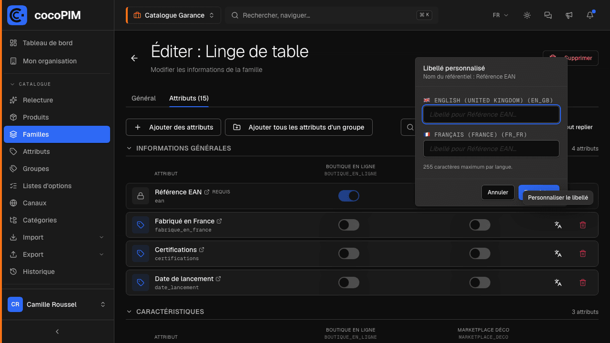The width and height of the screenshot is (610, 343).
Task: Toggle Référence EAN for Boutique en ligne
Action: click(349, 196)
